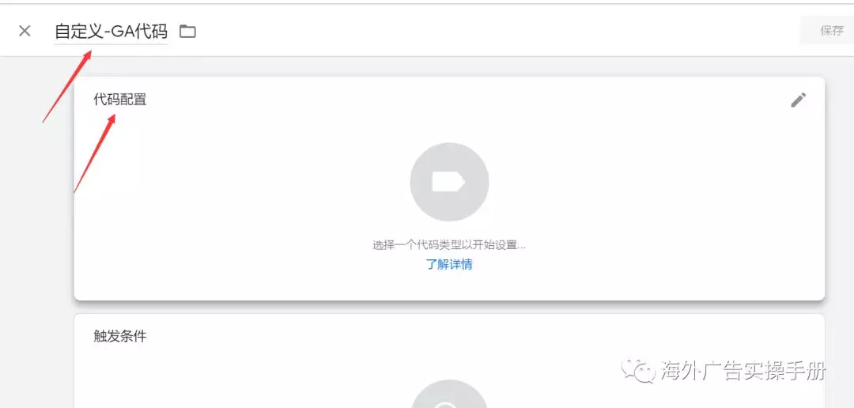
Task: Click the 海外广告实操手册 watermark text
Action: pos(743,371)
